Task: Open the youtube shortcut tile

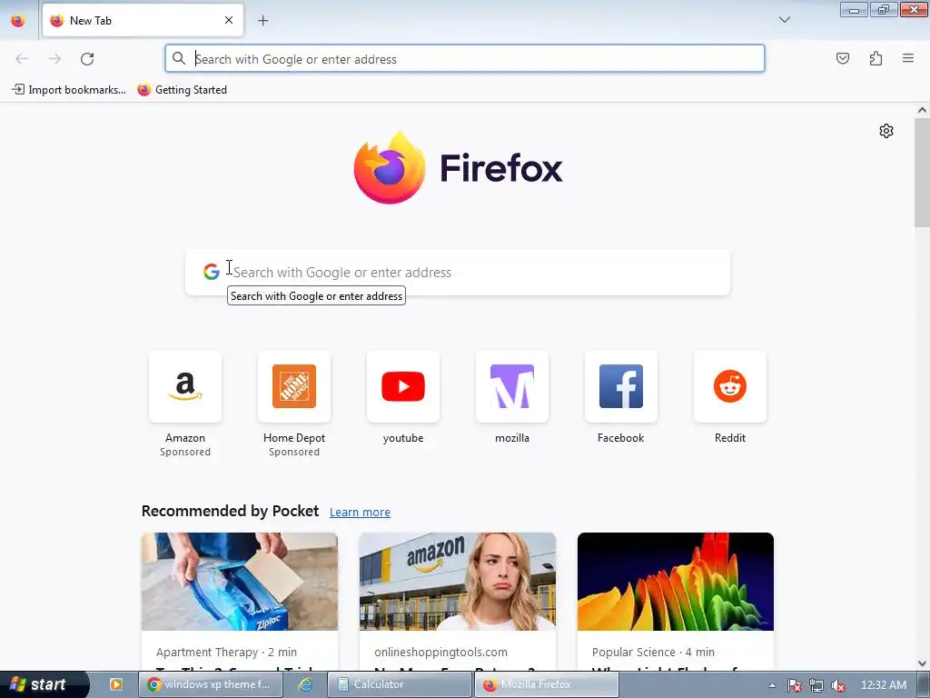Action: click(x=403, y=386)
